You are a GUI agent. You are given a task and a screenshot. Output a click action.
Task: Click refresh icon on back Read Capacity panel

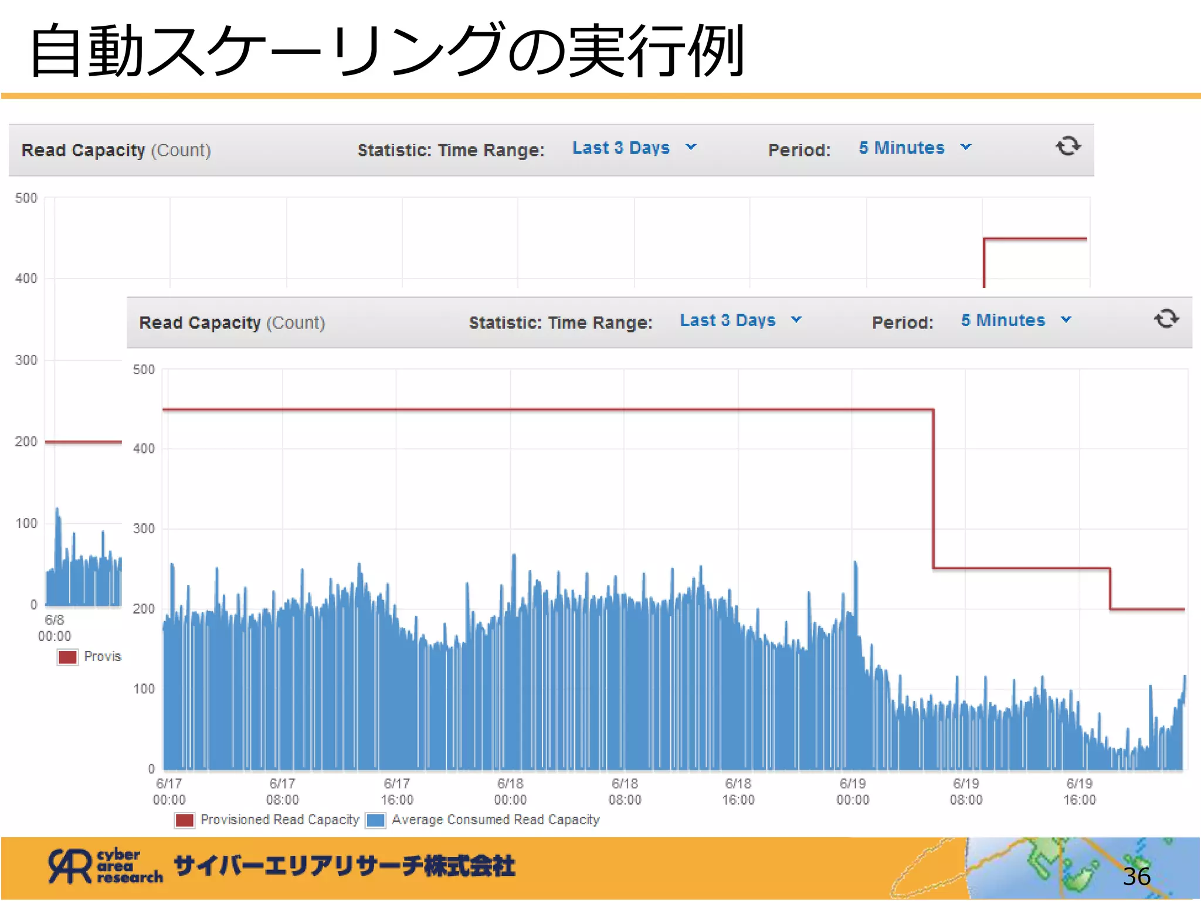pos(1068,146)
